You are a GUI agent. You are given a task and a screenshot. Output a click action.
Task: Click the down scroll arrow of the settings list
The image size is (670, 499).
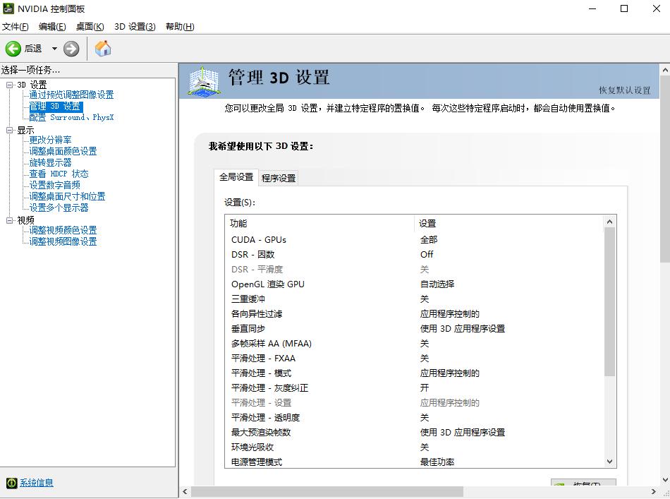pos(609,461)
